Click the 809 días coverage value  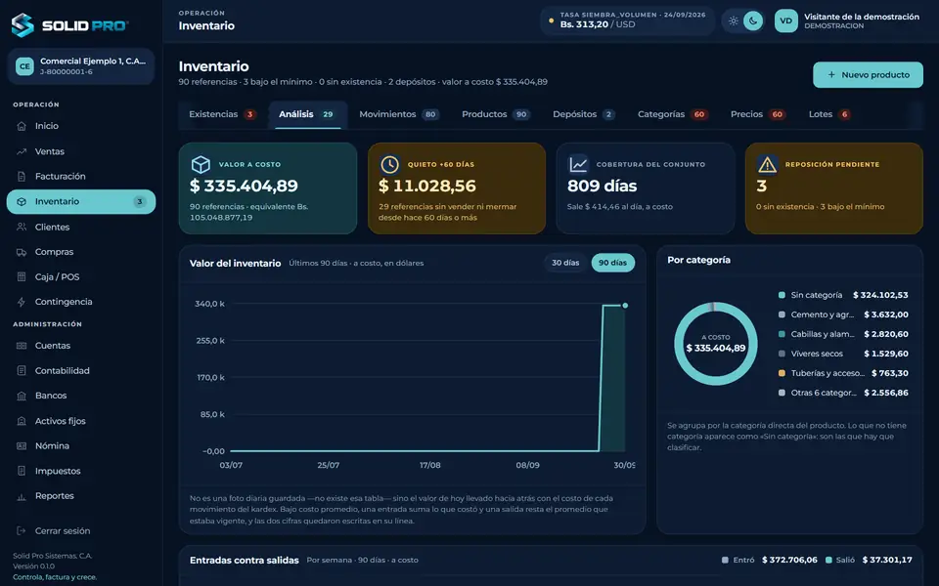tap(602, 186)
